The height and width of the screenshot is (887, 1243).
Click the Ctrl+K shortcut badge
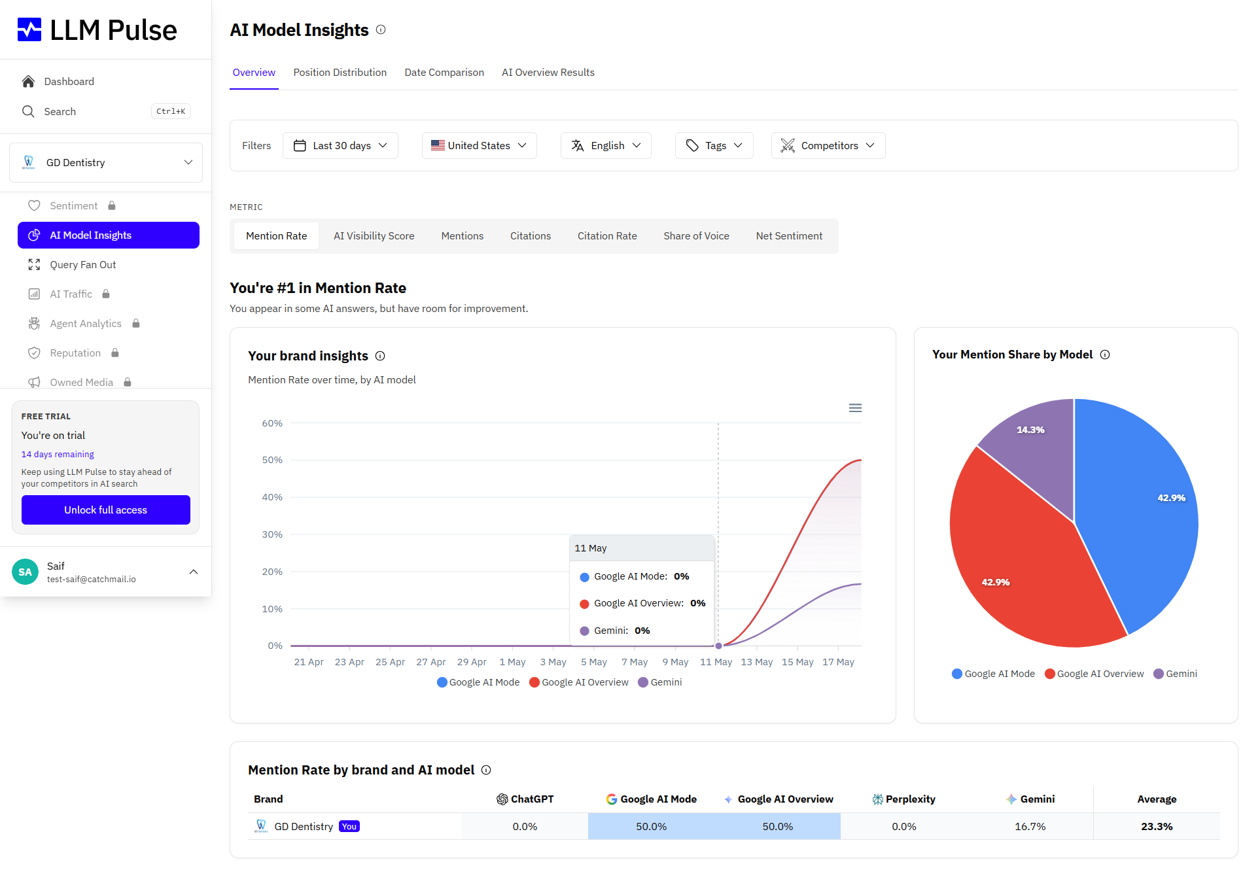[171, 111]
